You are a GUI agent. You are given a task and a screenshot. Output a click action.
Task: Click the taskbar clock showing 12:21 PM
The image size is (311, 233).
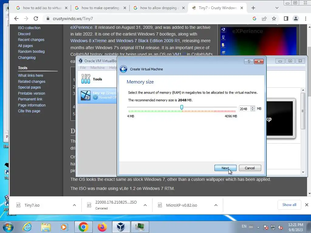[x=296, y=227]
